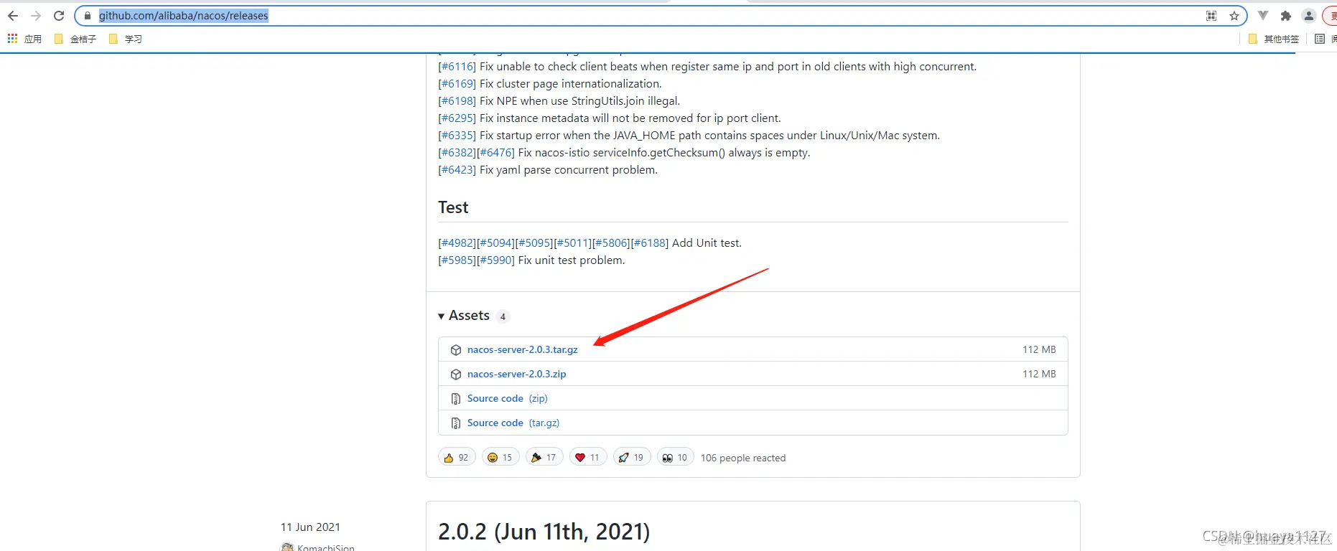Open the apps grid shortcut 应用
Viewport: 1337px width, 551px height.
pos(24,39)
